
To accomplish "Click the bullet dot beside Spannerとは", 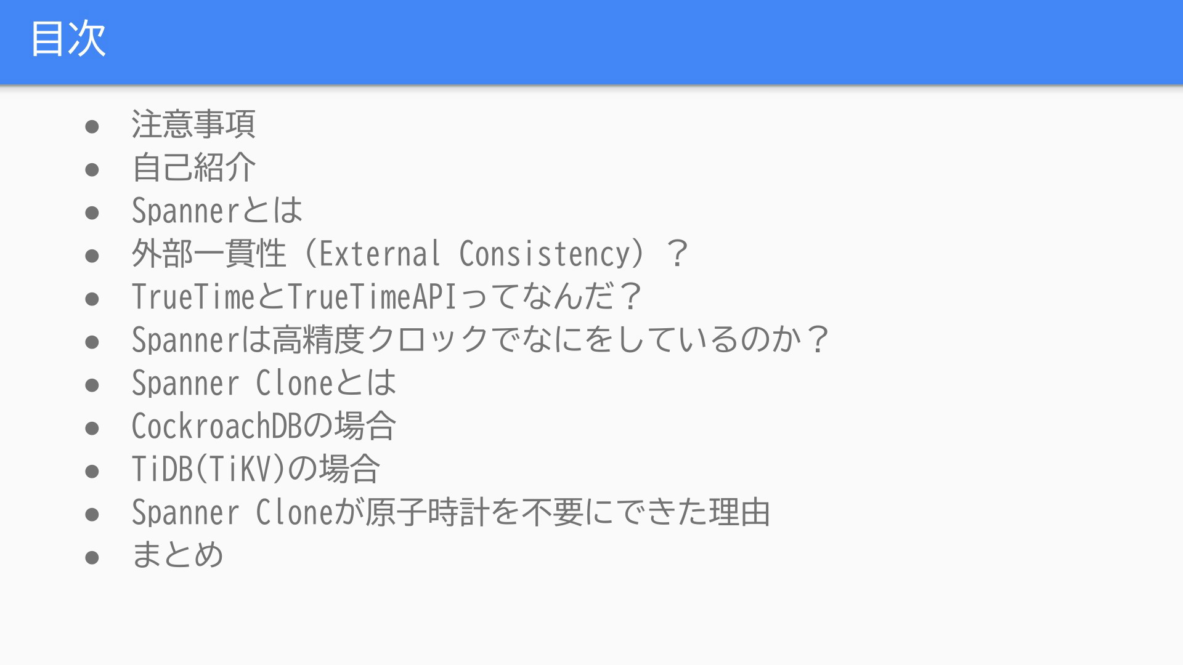I will 92,213.
